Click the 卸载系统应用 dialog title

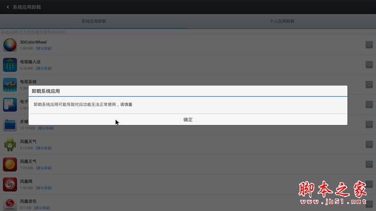pyautogui.click(x=46, y=91)
